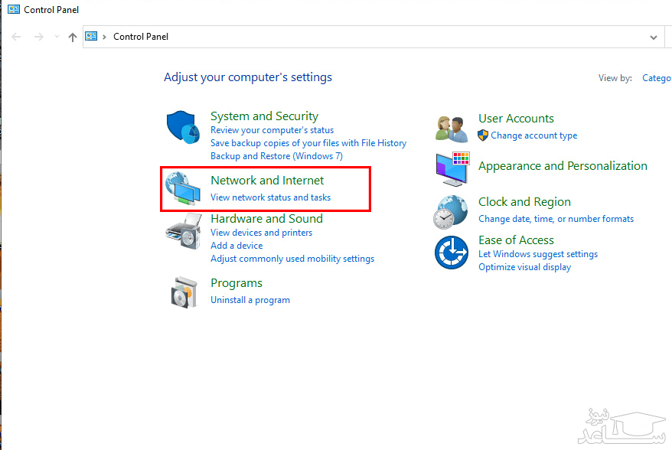The width and height of the screenshot is (672, 450).
Task: Select Change date, time, or number formats
Action: [x=556, y=219]
